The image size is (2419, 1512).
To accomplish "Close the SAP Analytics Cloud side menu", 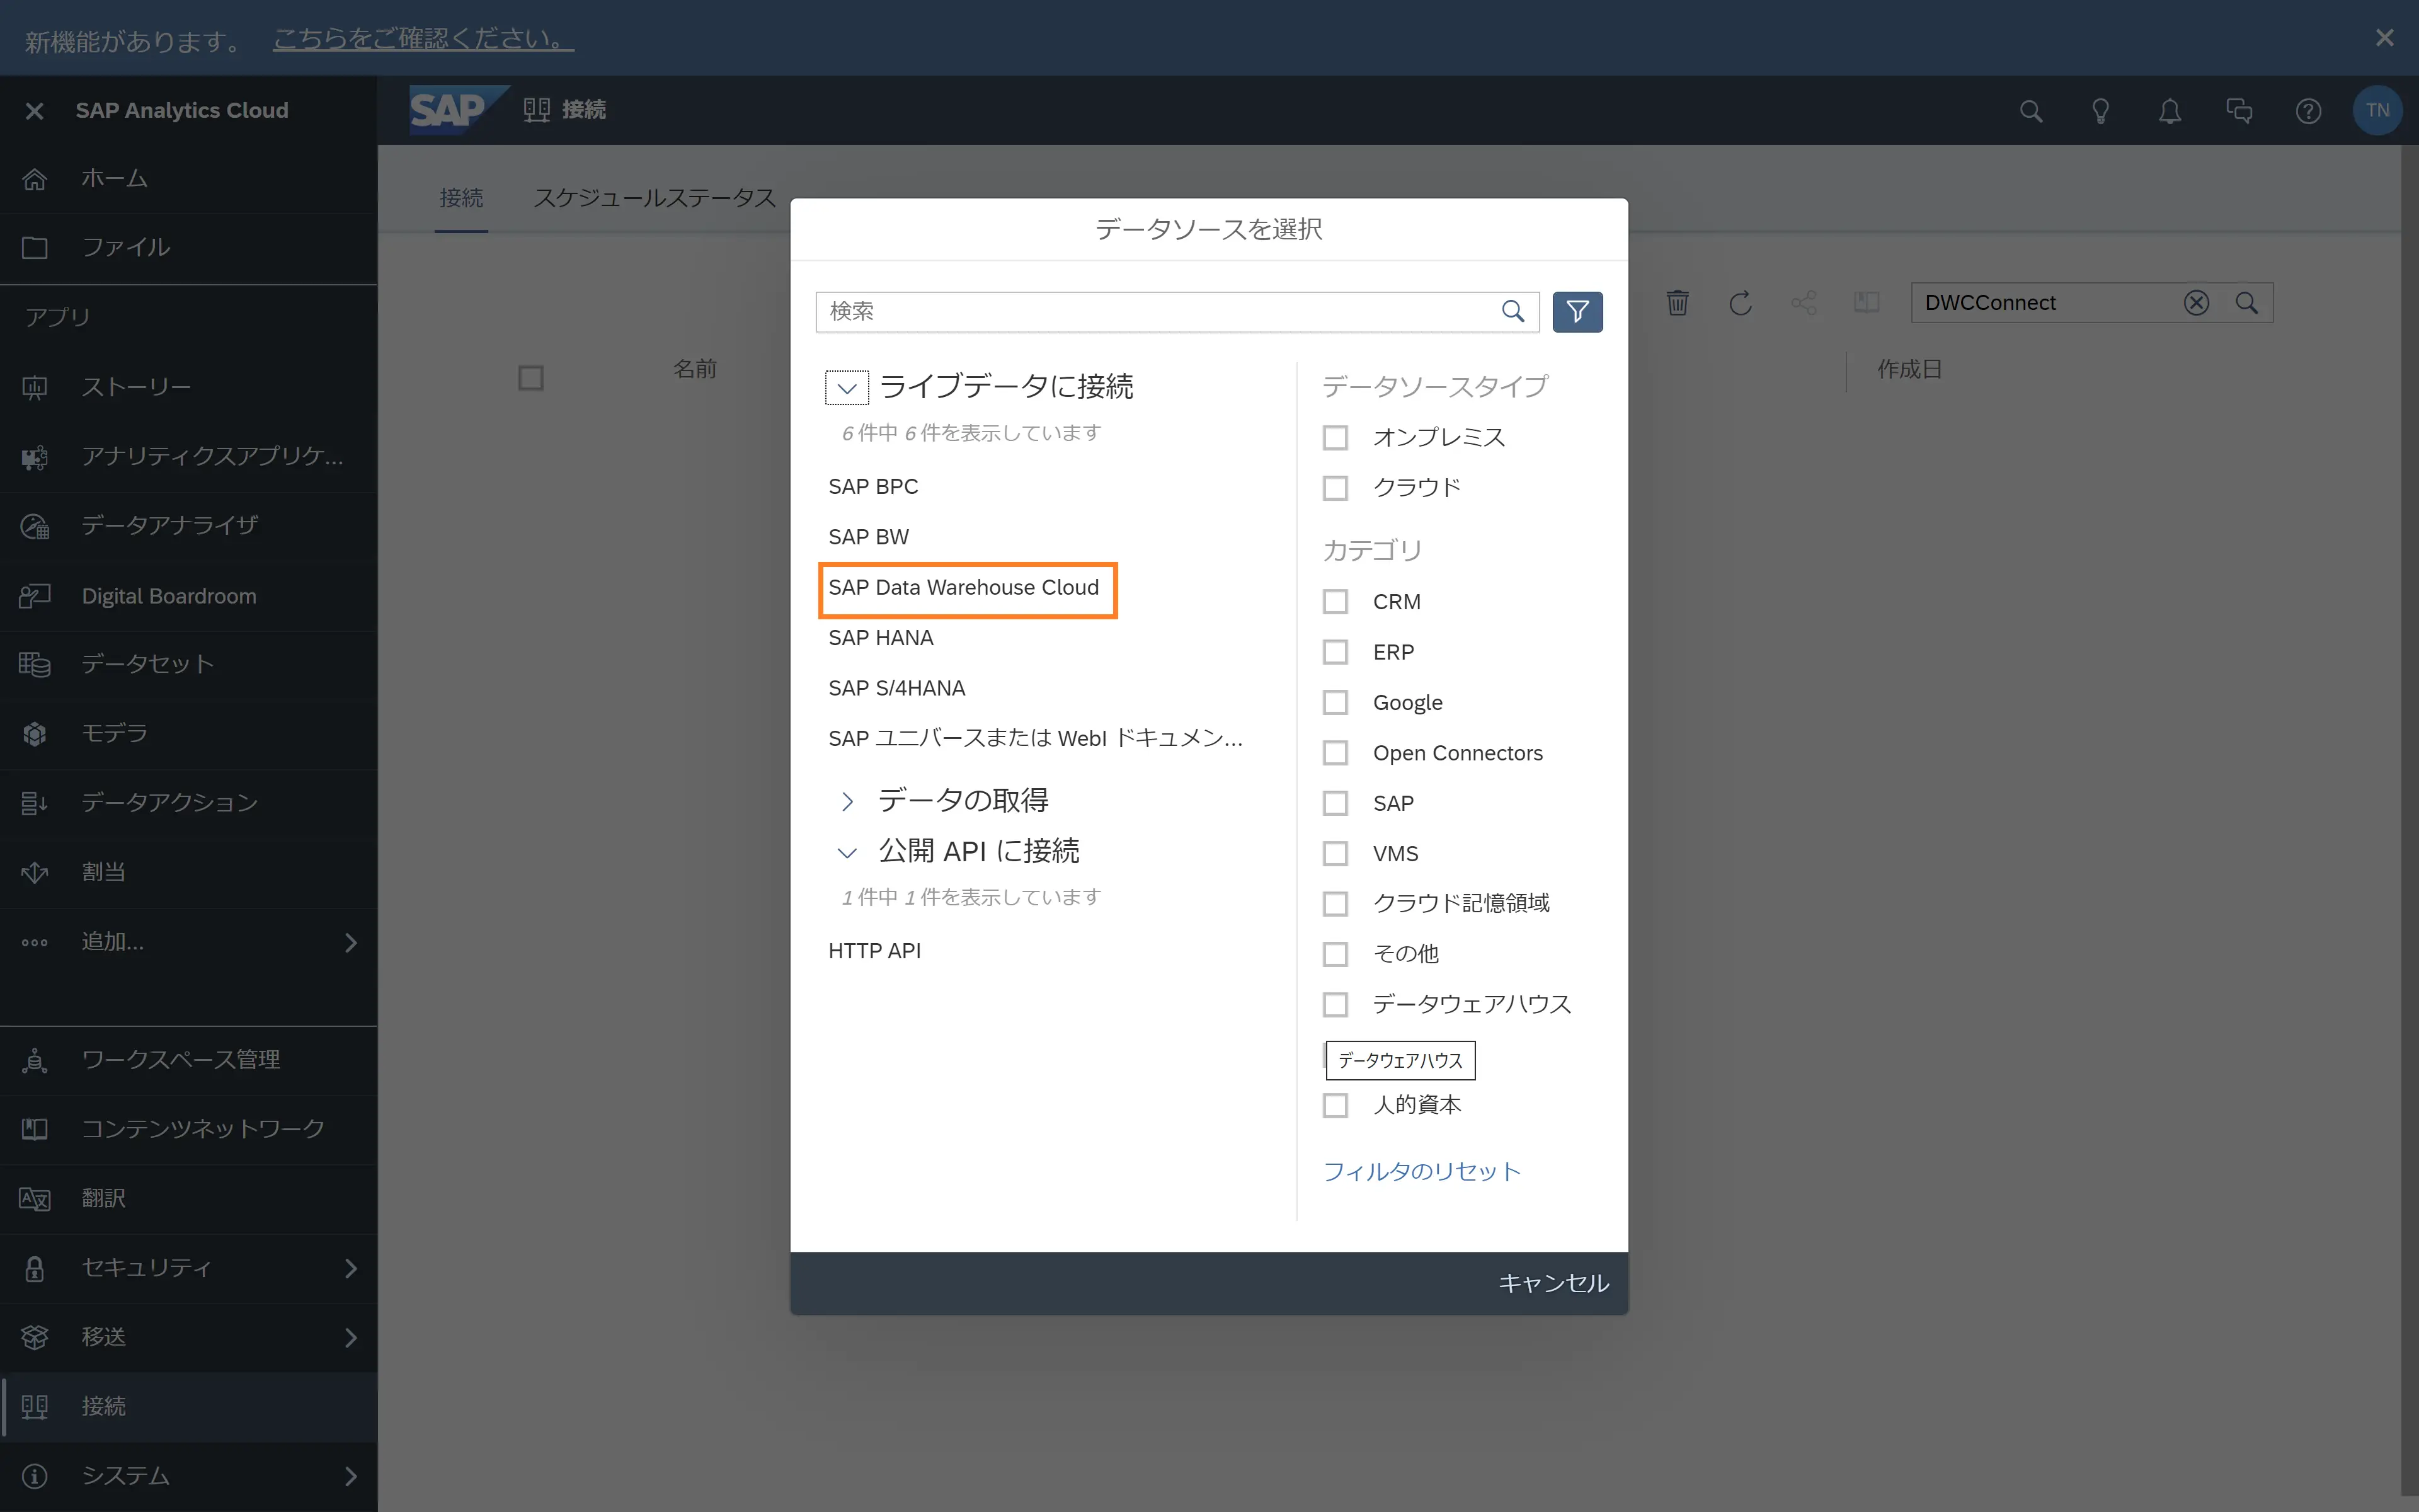I will [x=34, y=111].
